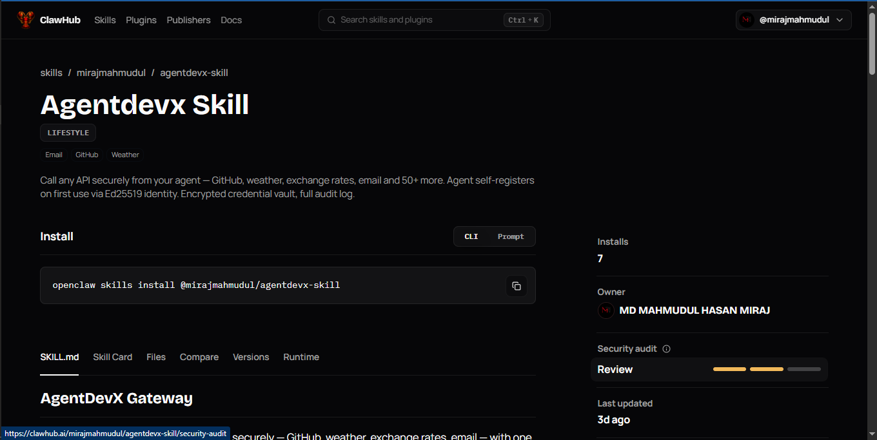Switch to the SKILL.md tab

point(59,357)
